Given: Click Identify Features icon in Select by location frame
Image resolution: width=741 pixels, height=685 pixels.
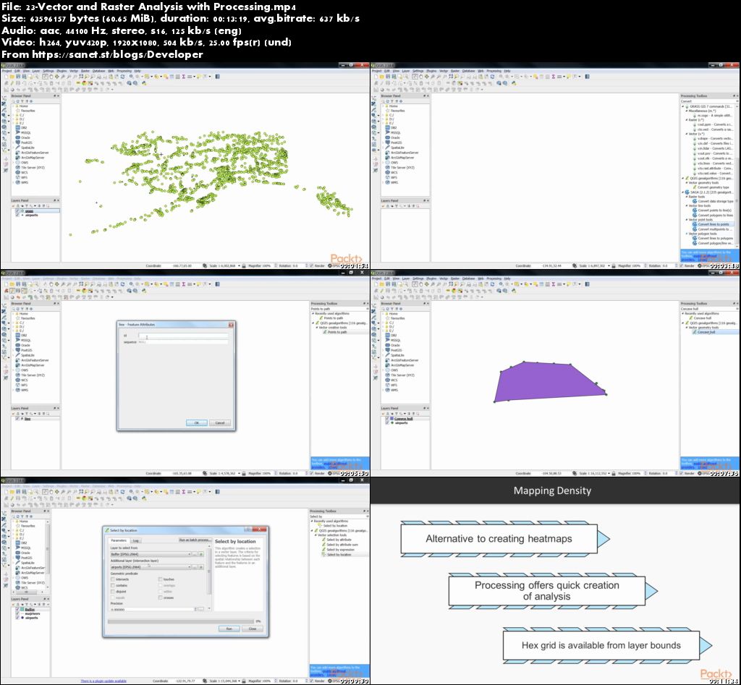Looking at the screenshot, I should pyautogui.click(x=132, y=492).
